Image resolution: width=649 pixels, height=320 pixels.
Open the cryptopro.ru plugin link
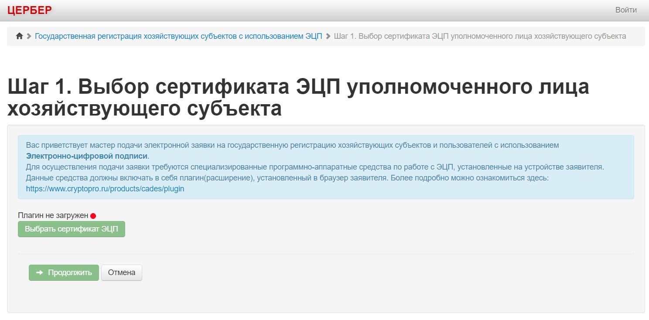click(105, 189)
